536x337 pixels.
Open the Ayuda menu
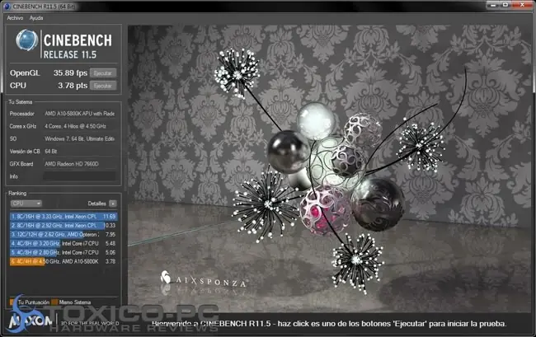[x=36, y=18]
